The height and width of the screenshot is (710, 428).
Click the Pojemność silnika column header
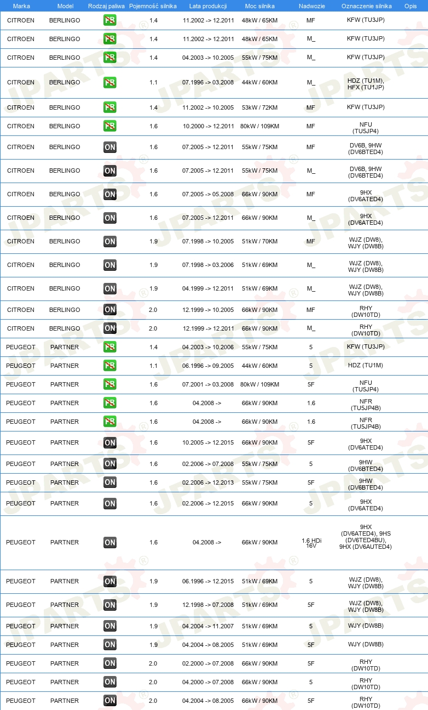point(153,6)
